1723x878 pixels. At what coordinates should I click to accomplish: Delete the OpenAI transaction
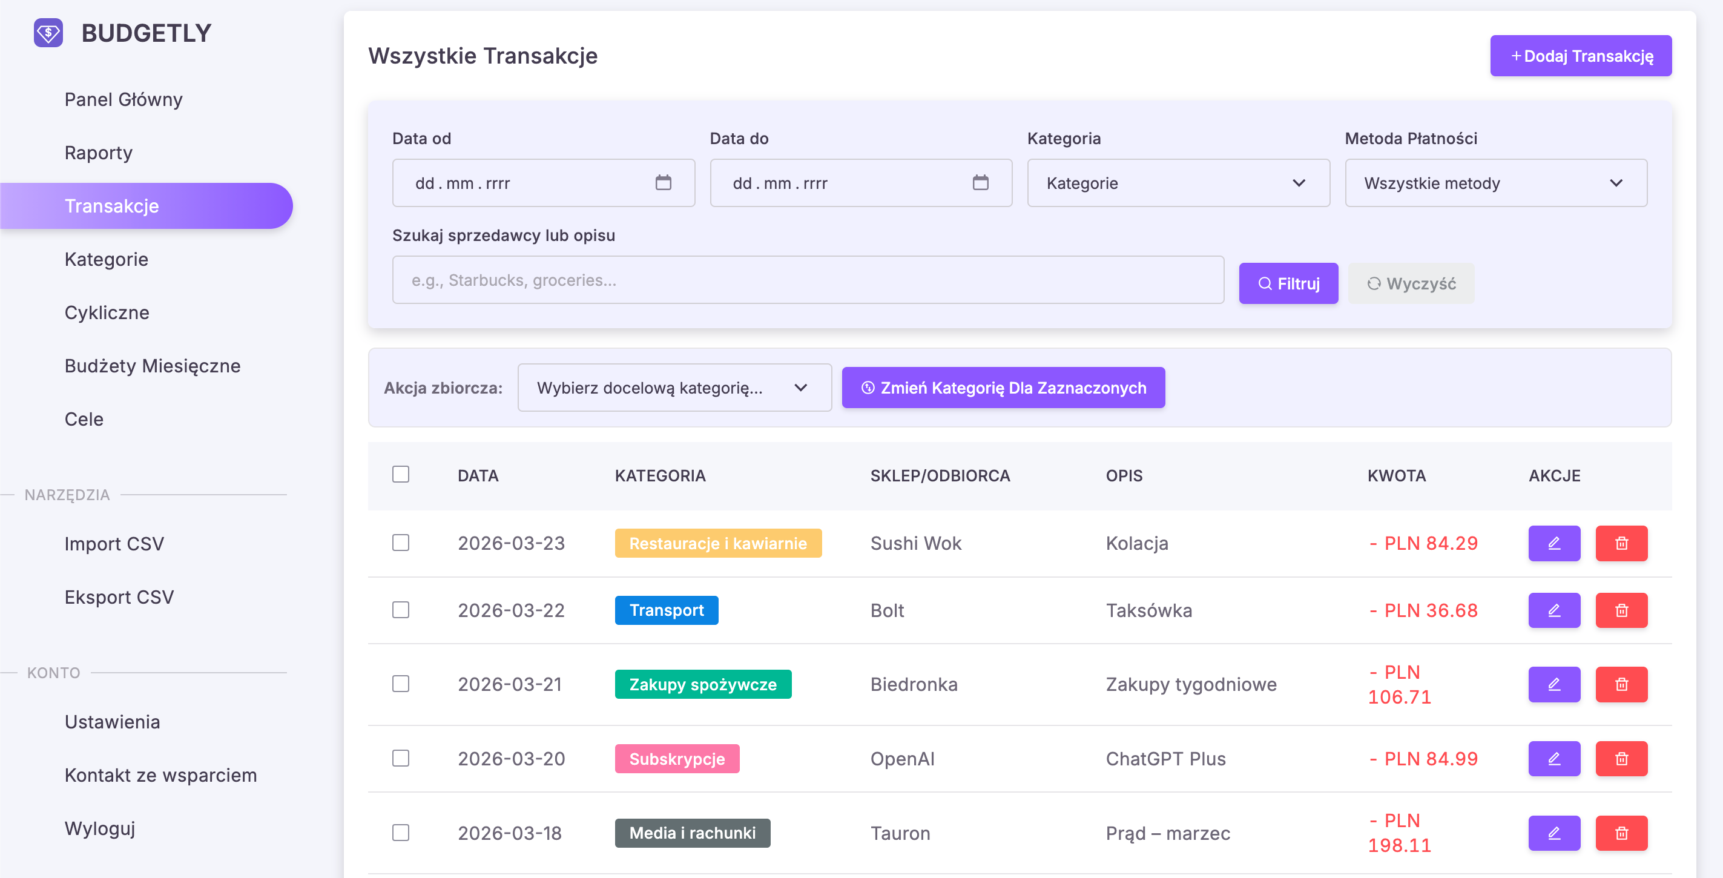(x=1621, y=758)
